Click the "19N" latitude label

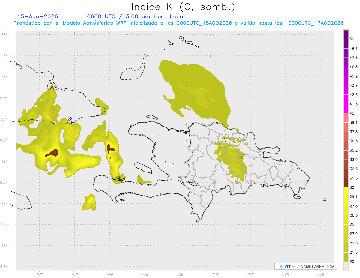point(4,161)
